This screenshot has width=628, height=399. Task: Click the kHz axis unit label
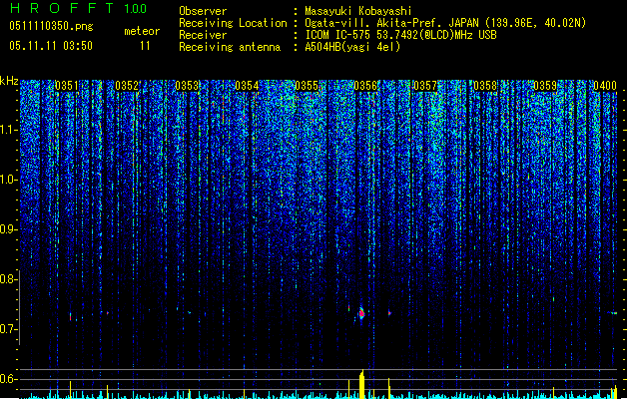click(9, 81)
